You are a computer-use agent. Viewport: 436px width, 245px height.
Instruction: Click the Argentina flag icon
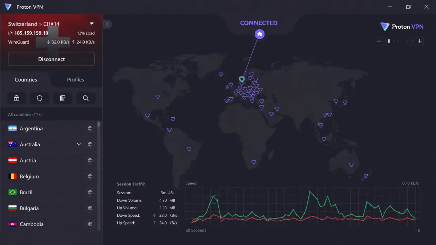[x=13, y=128]
